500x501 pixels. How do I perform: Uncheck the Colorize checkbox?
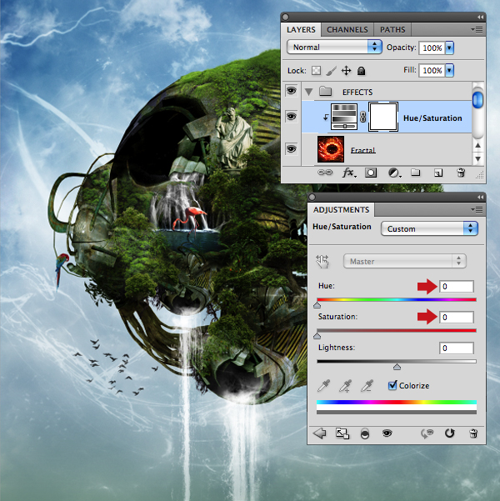point(392,385)
